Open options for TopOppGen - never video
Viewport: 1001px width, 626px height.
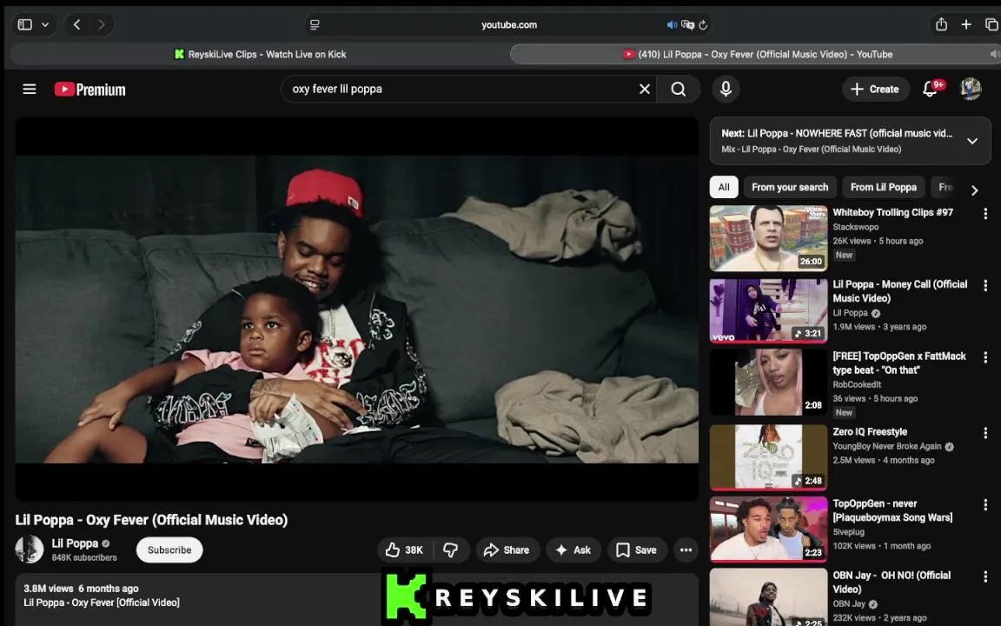tap(985, 504)
